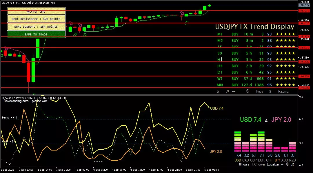Toggle the music note alert icon in the Trend Display footer
Screen dimensions: 313x173
228,91
